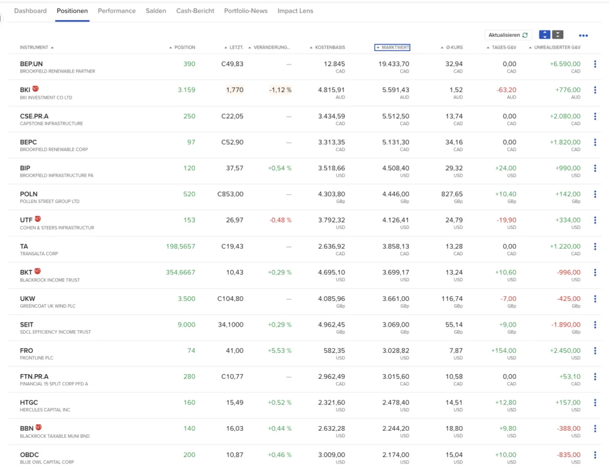Open the BEP.UN instrument
Viewport: 609px width, 470px height.
click(32, 64)
